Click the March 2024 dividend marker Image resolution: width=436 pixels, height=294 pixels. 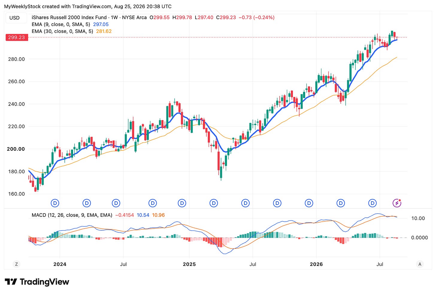pos(87,203)
